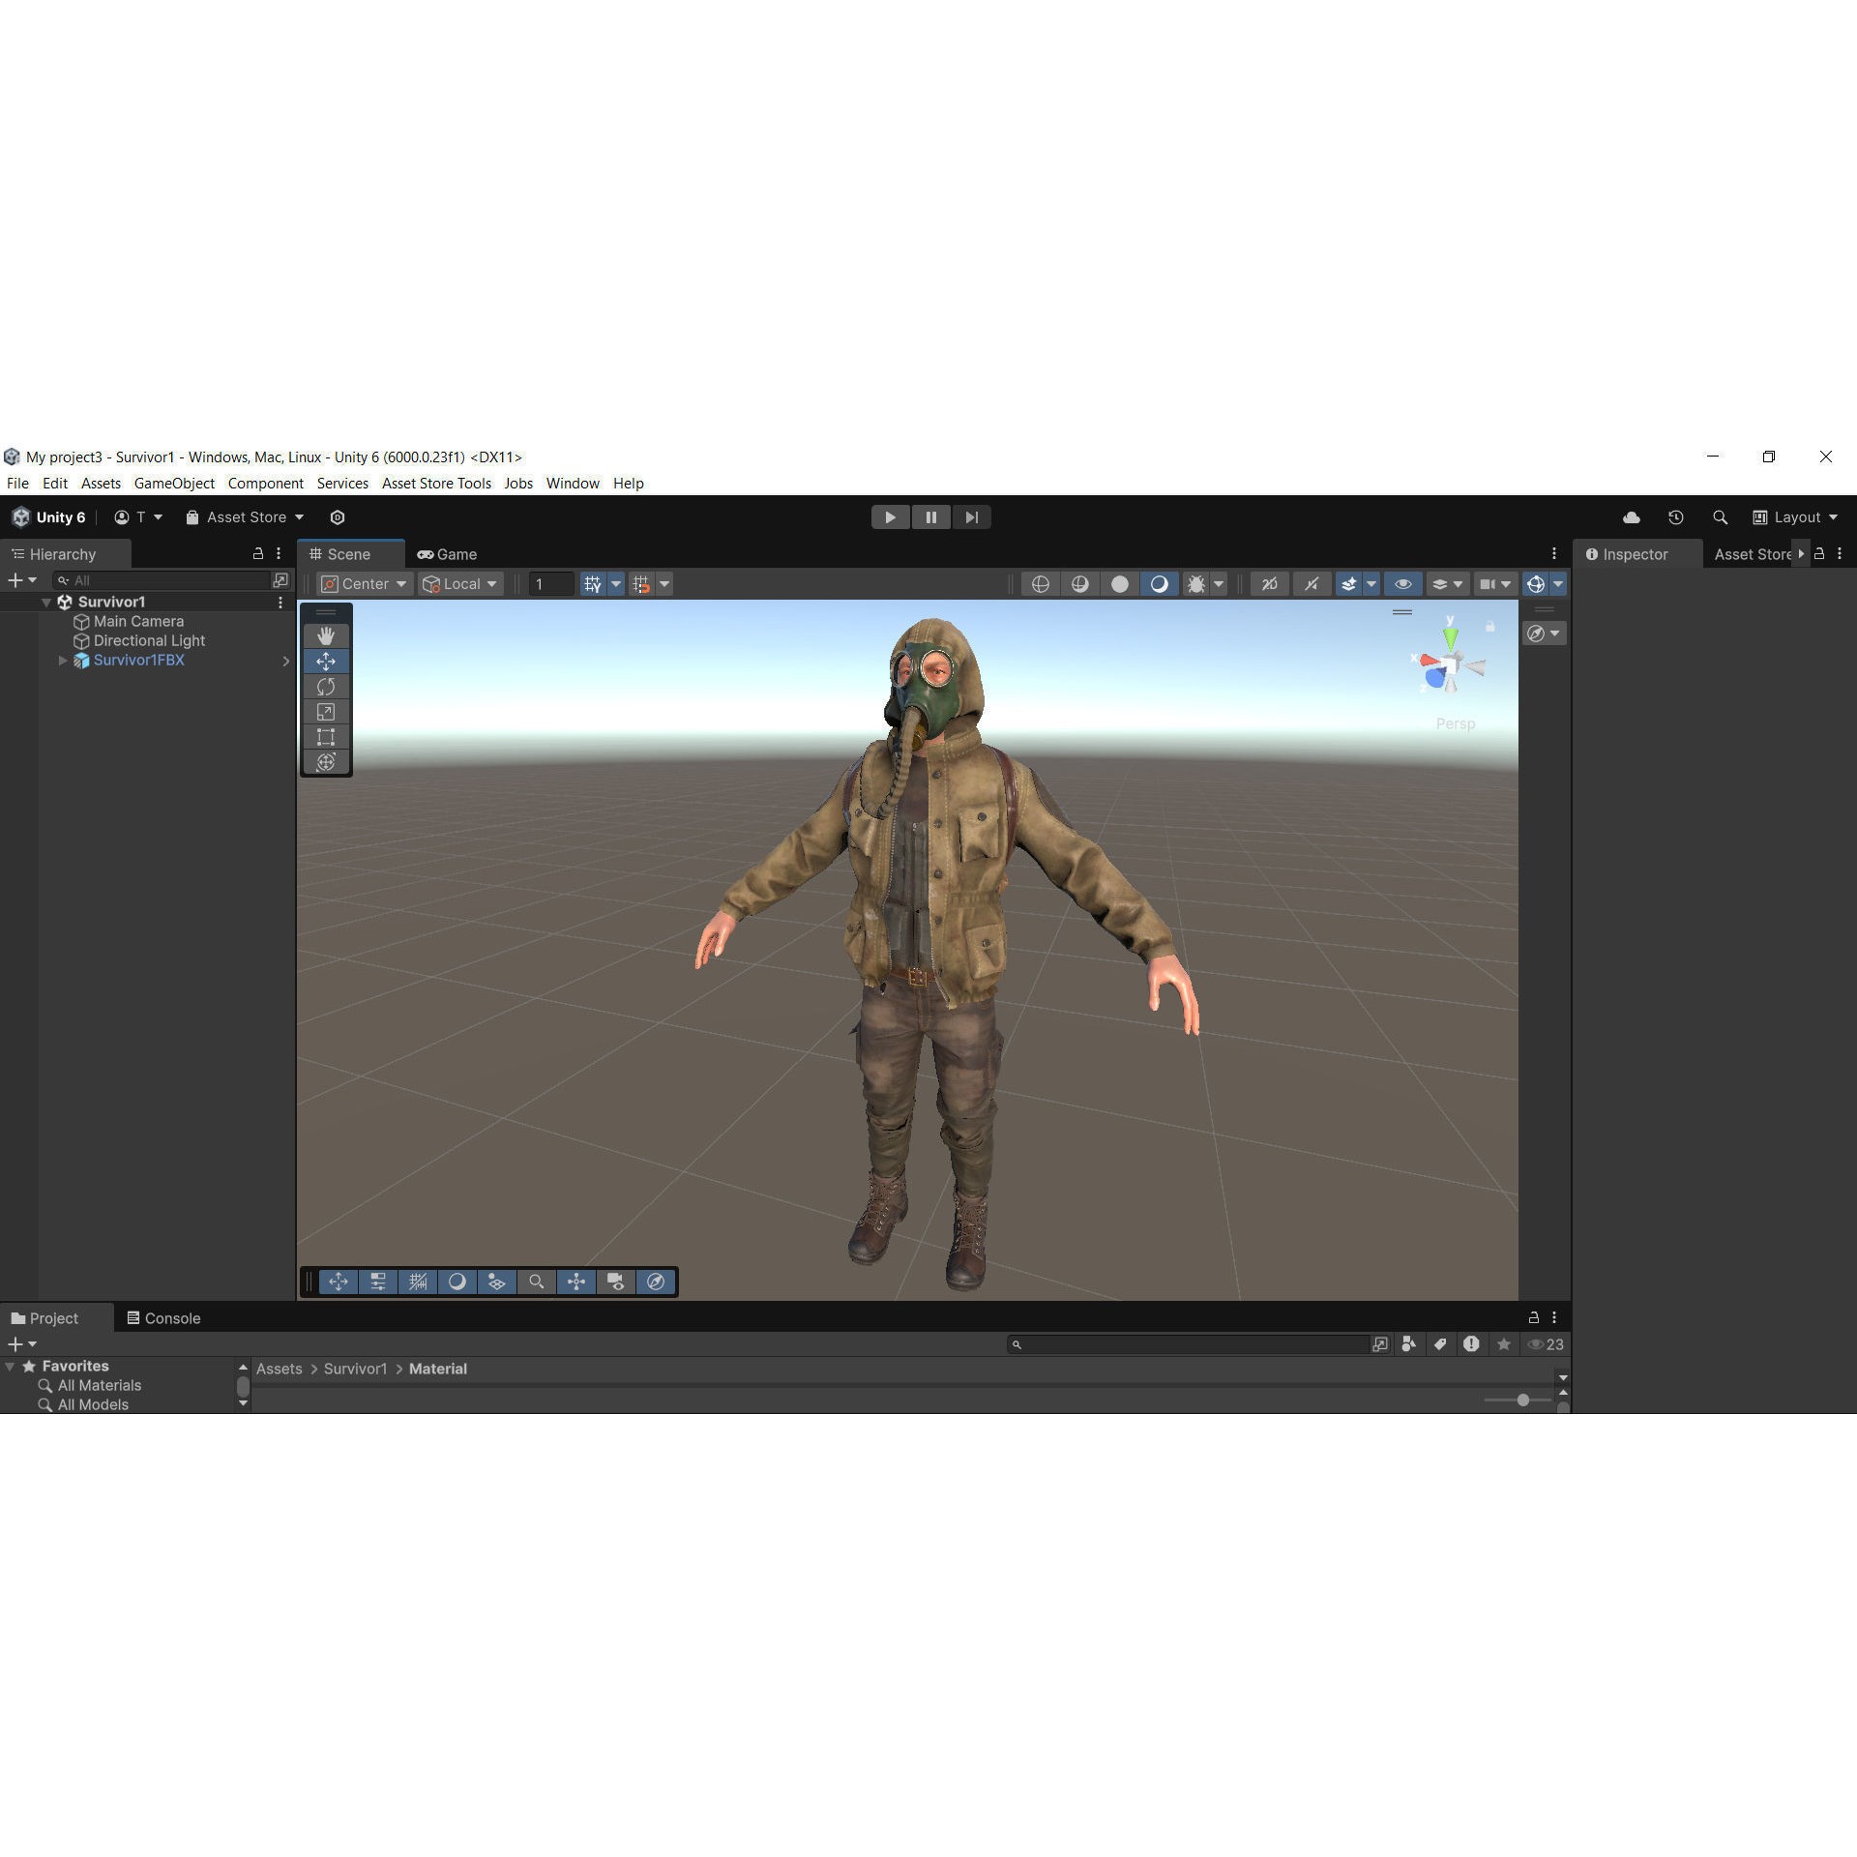Toggle View Options overlay grid-dot icon

(497, 1282)
